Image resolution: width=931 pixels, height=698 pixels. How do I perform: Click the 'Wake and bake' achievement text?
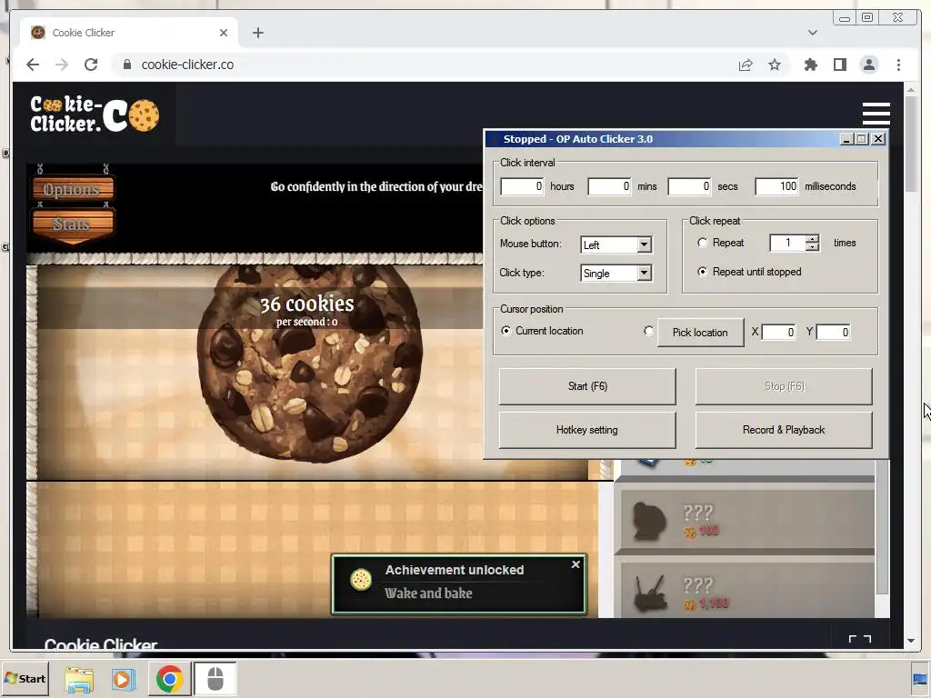pos(428,593)
